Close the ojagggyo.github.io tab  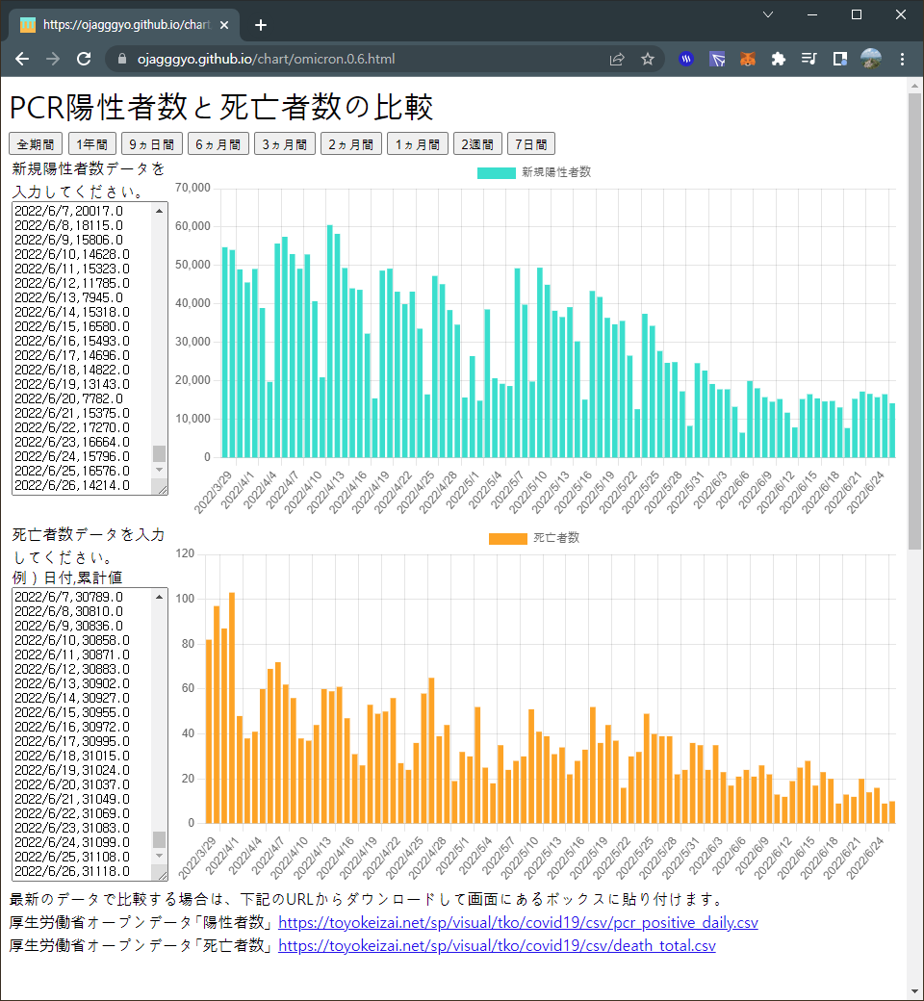[224, 25]
